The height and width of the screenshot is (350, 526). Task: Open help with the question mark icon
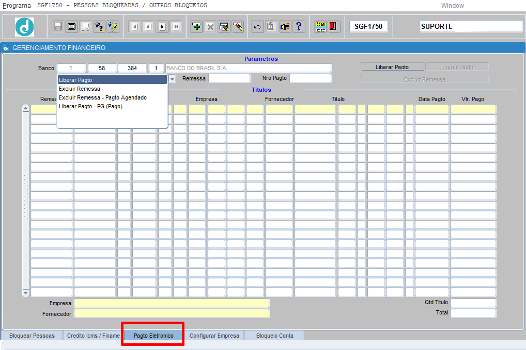click(299, 26)
